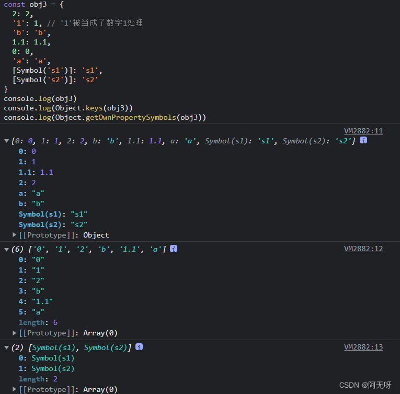Click the object preview summary line
Image resolution: width=400 pixels, height=394 pixels.
(183, 141)
